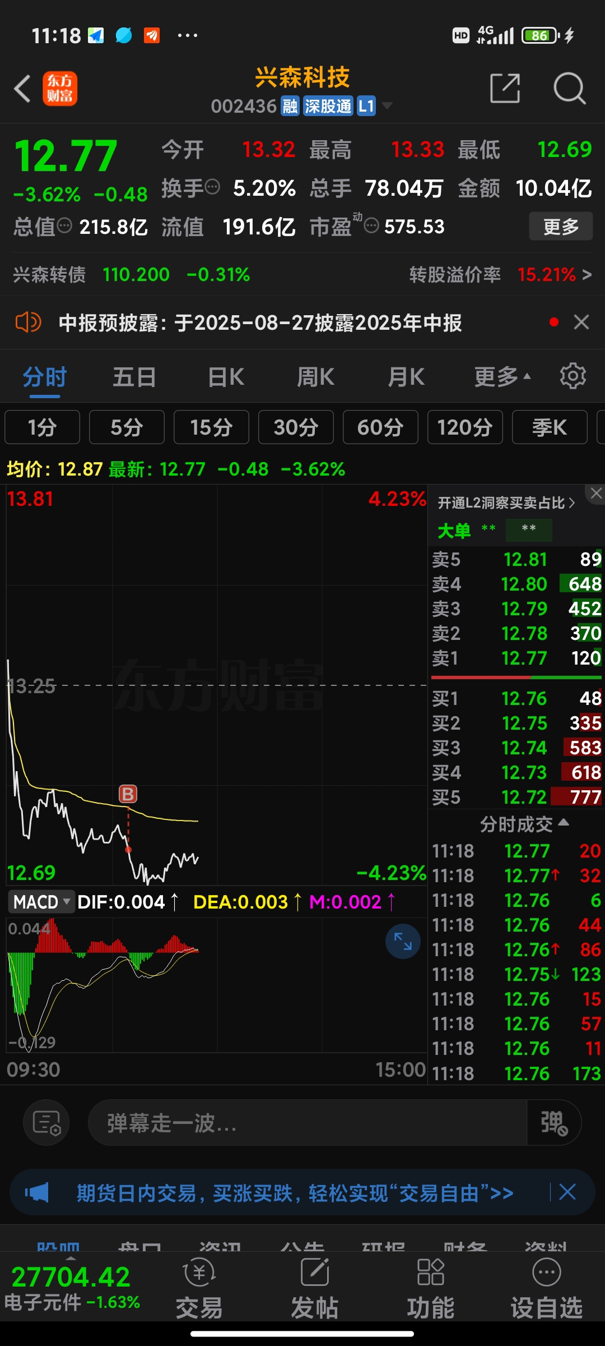Image resolution: width=605 pixels, height=1346 pixels.
Task: Switch to 五日 tab
Action: [x=134, y=376]
